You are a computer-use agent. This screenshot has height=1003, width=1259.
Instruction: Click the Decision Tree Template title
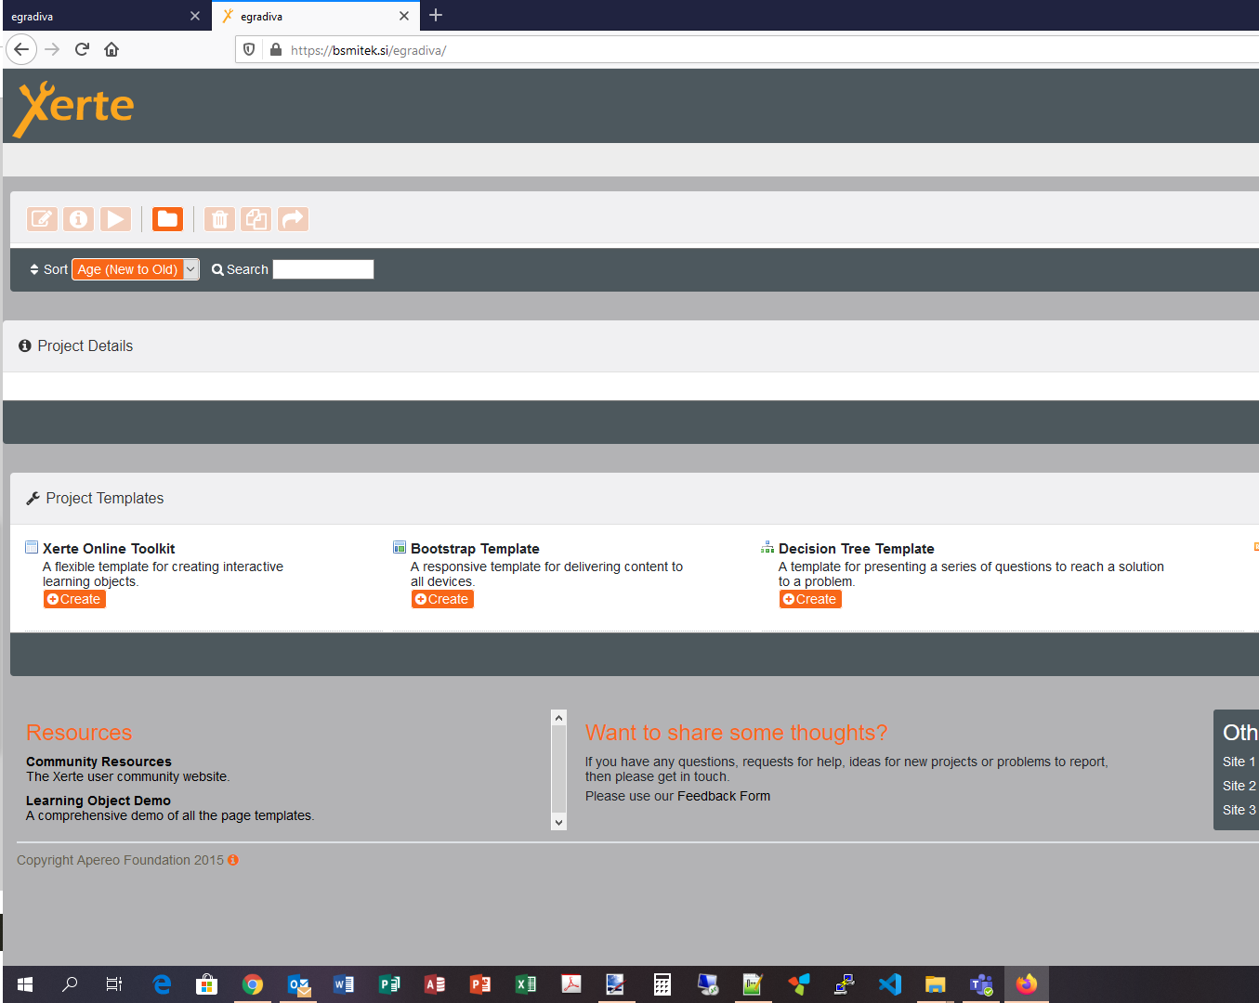pyautogui.click(x=857, y=549)
